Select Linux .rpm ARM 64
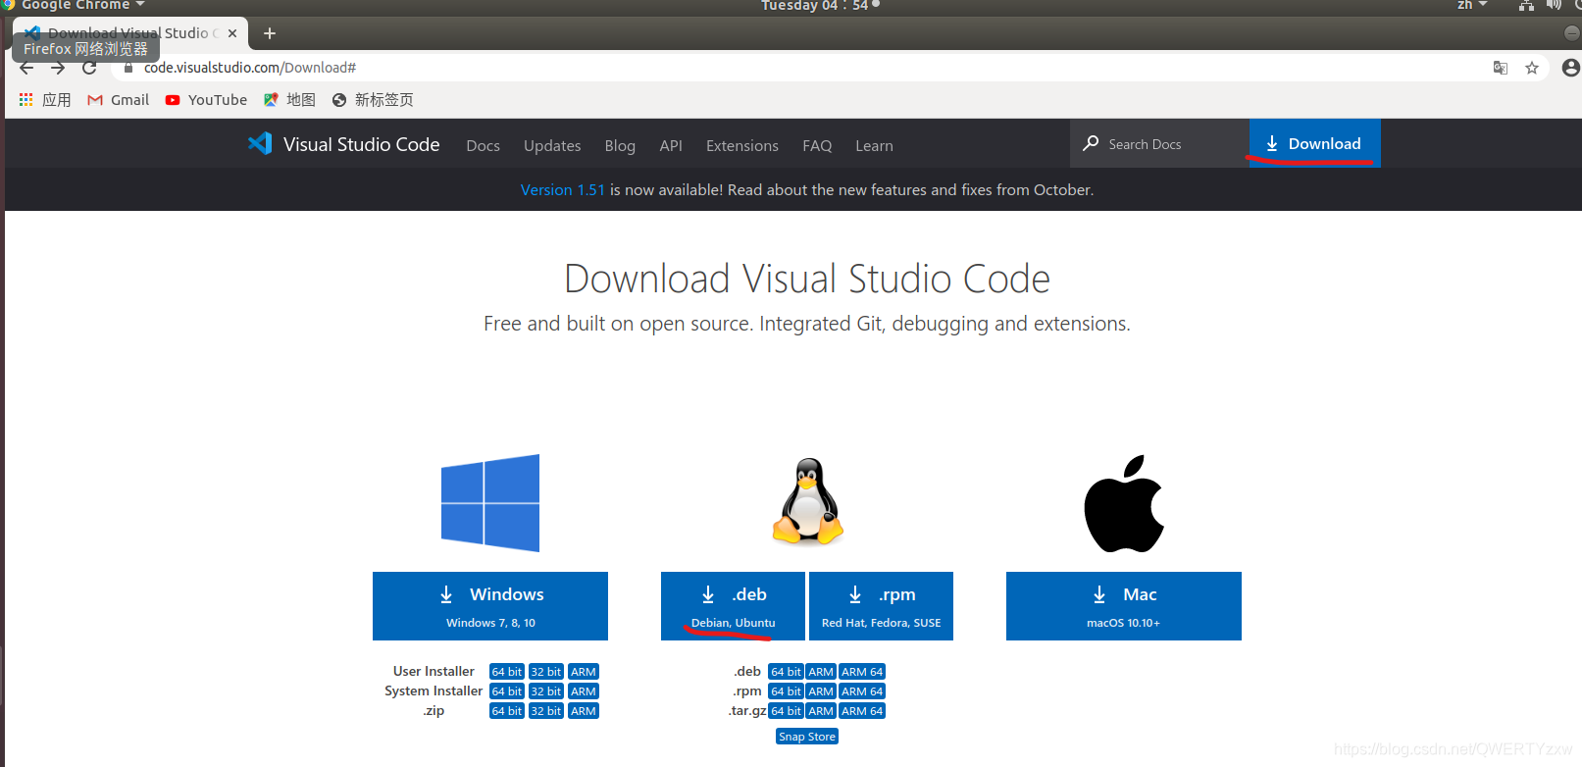 [862, 691]
